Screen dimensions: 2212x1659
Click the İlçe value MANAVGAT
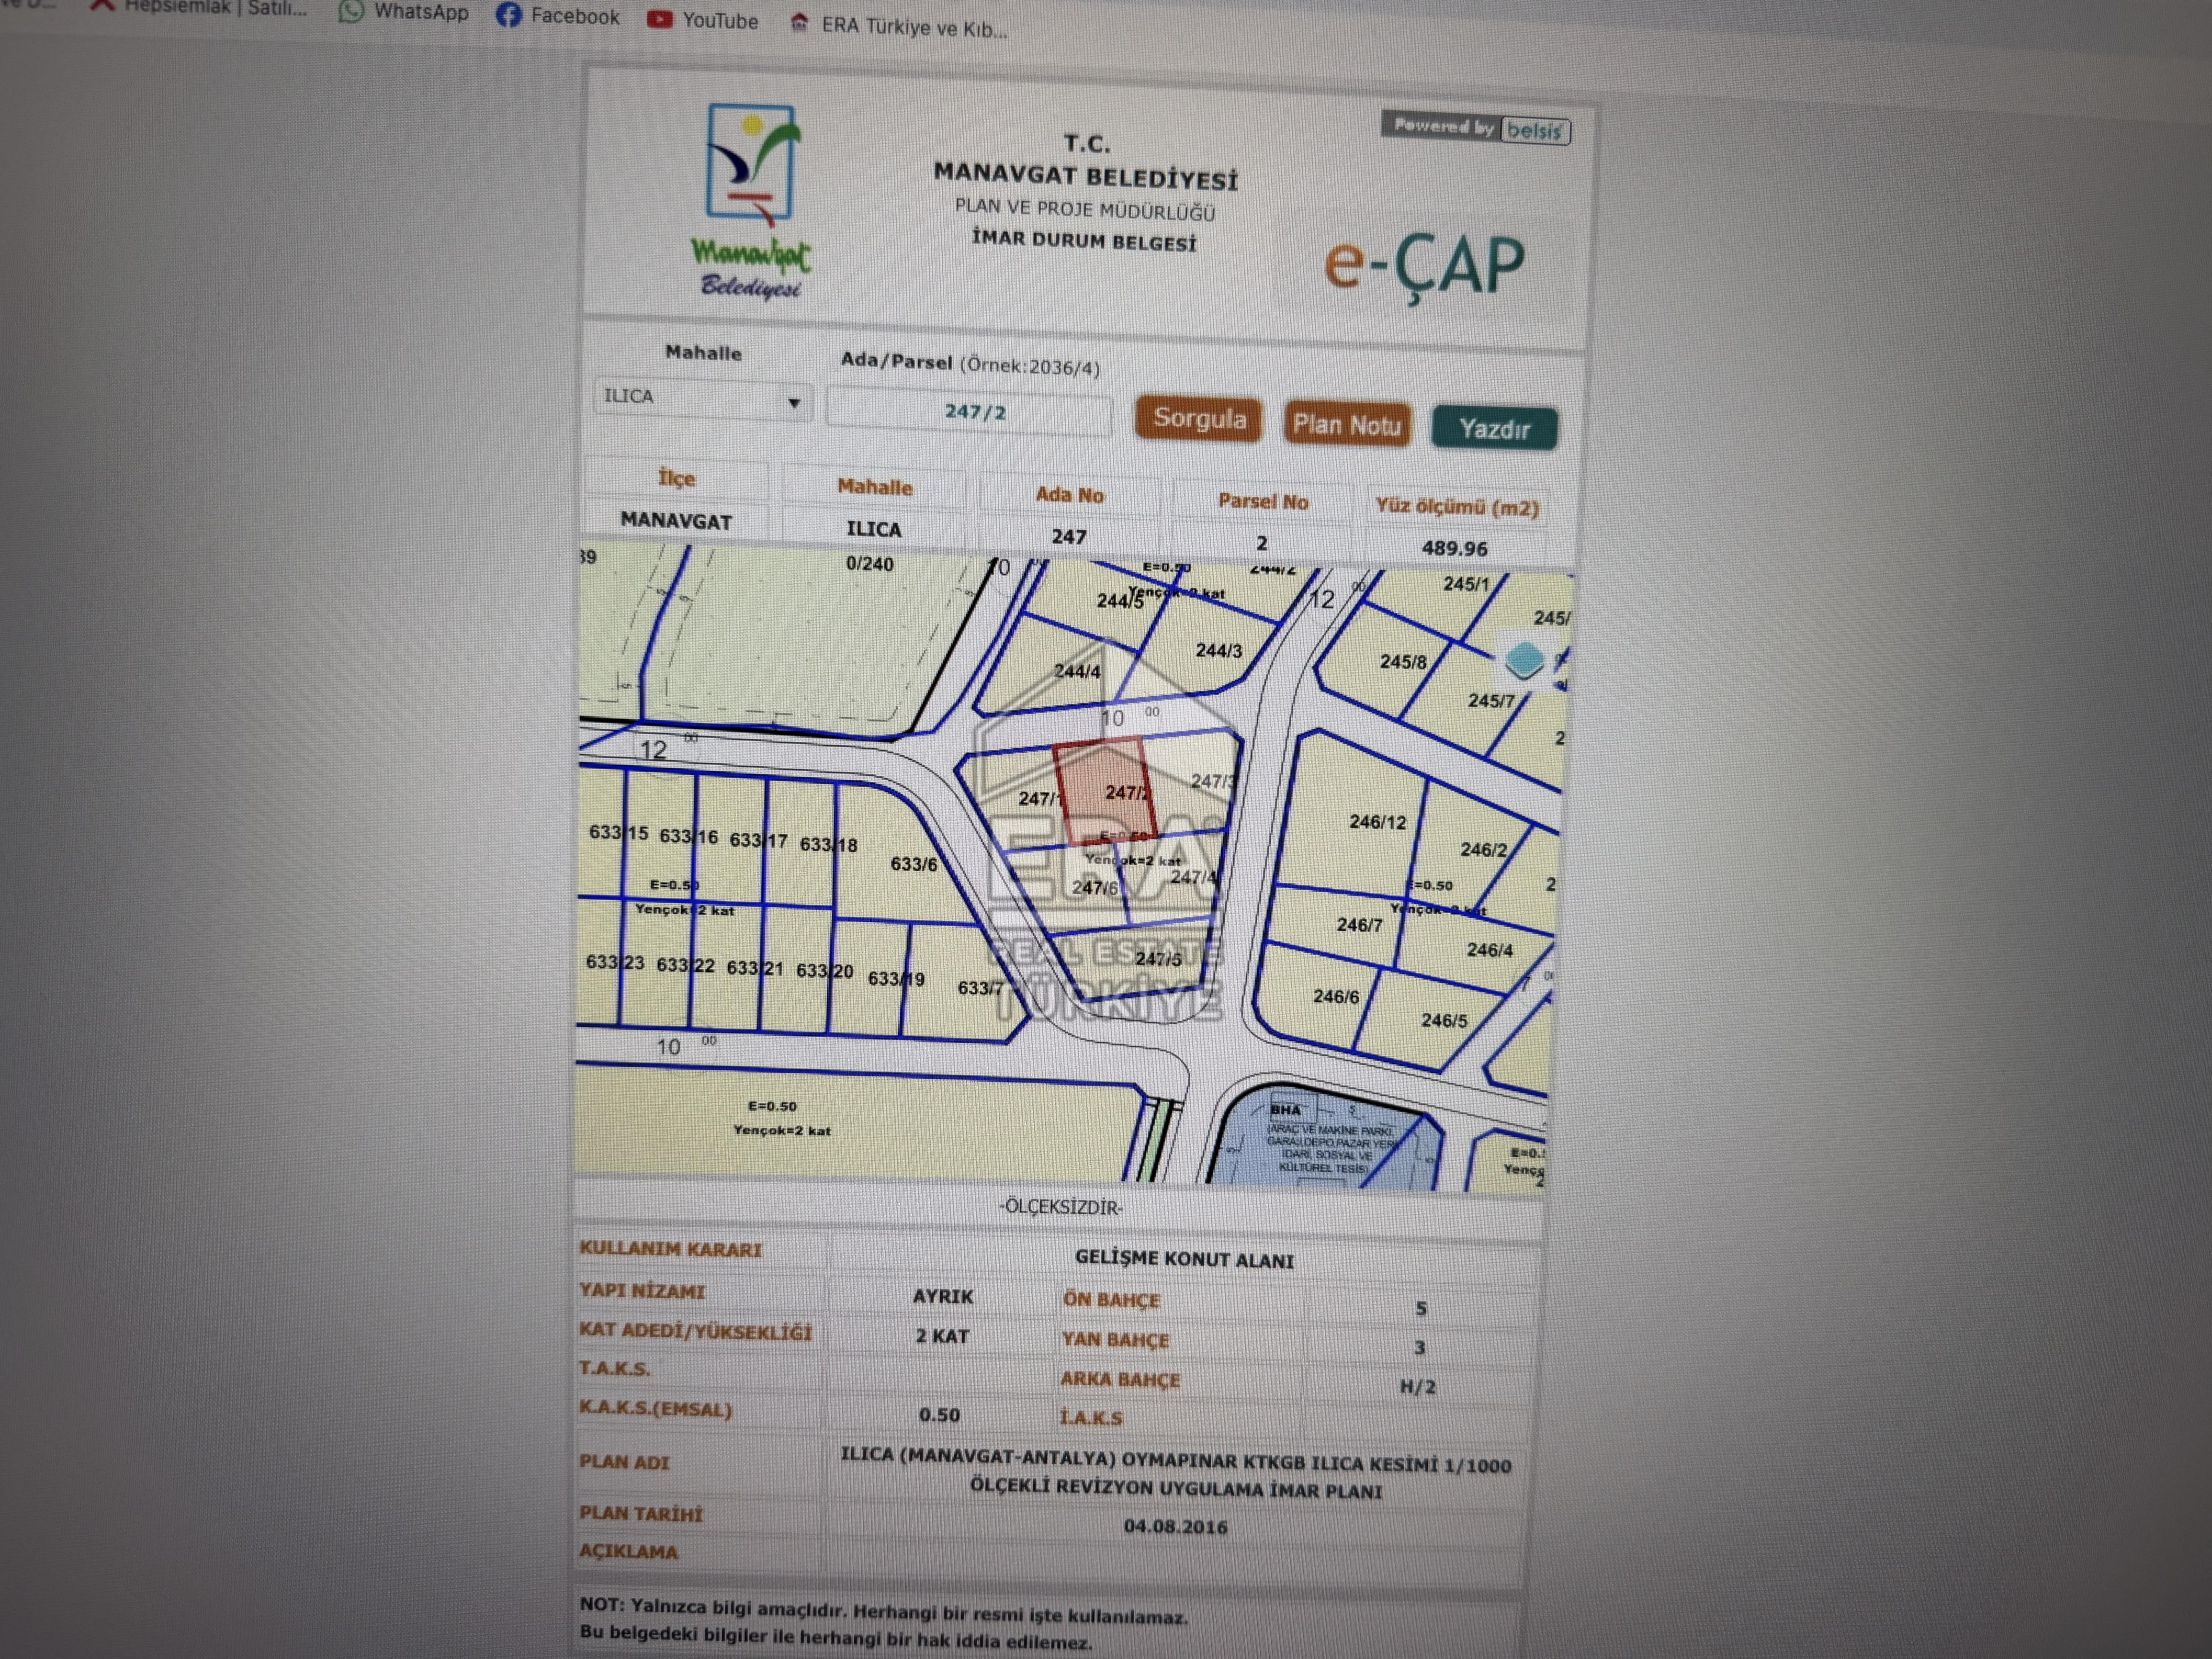pos(676,520)
